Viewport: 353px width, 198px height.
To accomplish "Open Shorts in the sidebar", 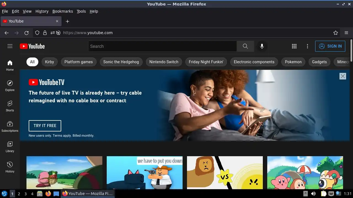I will point(10,106).
